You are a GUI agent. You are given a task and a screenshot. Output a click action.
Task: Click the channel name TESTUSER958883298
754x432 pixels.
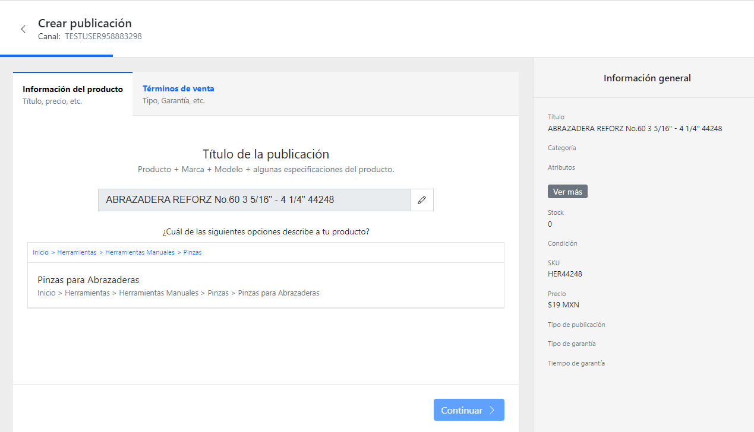[x=103, y=36]
